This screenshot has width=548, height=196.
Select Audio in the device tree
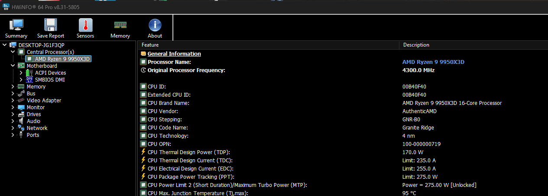tap(33, 121)
